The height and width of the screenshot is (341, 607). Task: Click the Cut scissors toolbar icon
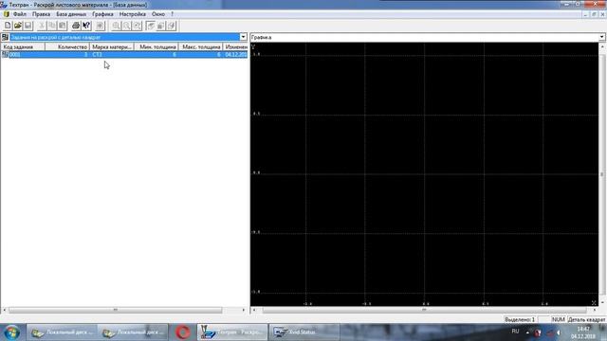point(42,26)
